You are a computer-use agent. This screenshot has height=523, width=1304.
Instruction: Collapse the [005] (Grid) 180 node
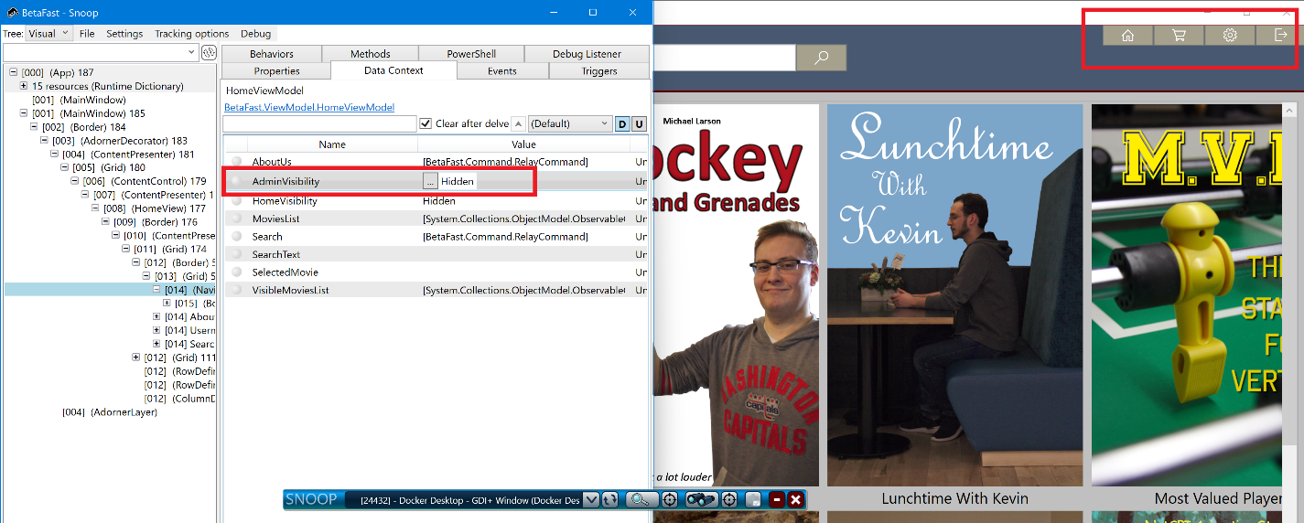pos(64,167)
